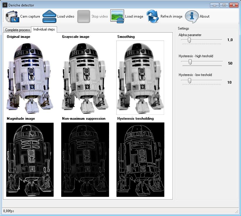241x216 pixels.
Task: Click the Smoothing heading
Action: [126, 37]
